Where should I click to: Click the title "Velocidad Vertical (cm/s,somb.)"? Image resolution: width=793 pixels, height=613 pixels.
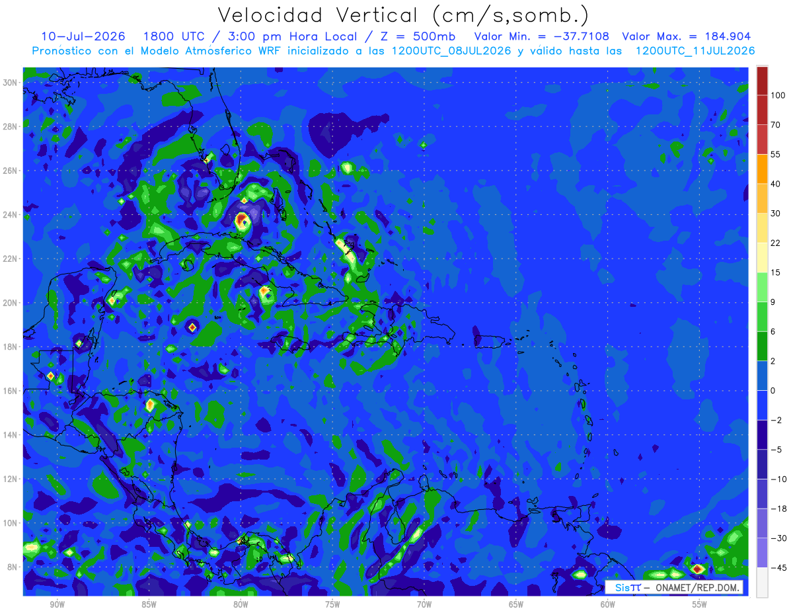pos(403,15)
